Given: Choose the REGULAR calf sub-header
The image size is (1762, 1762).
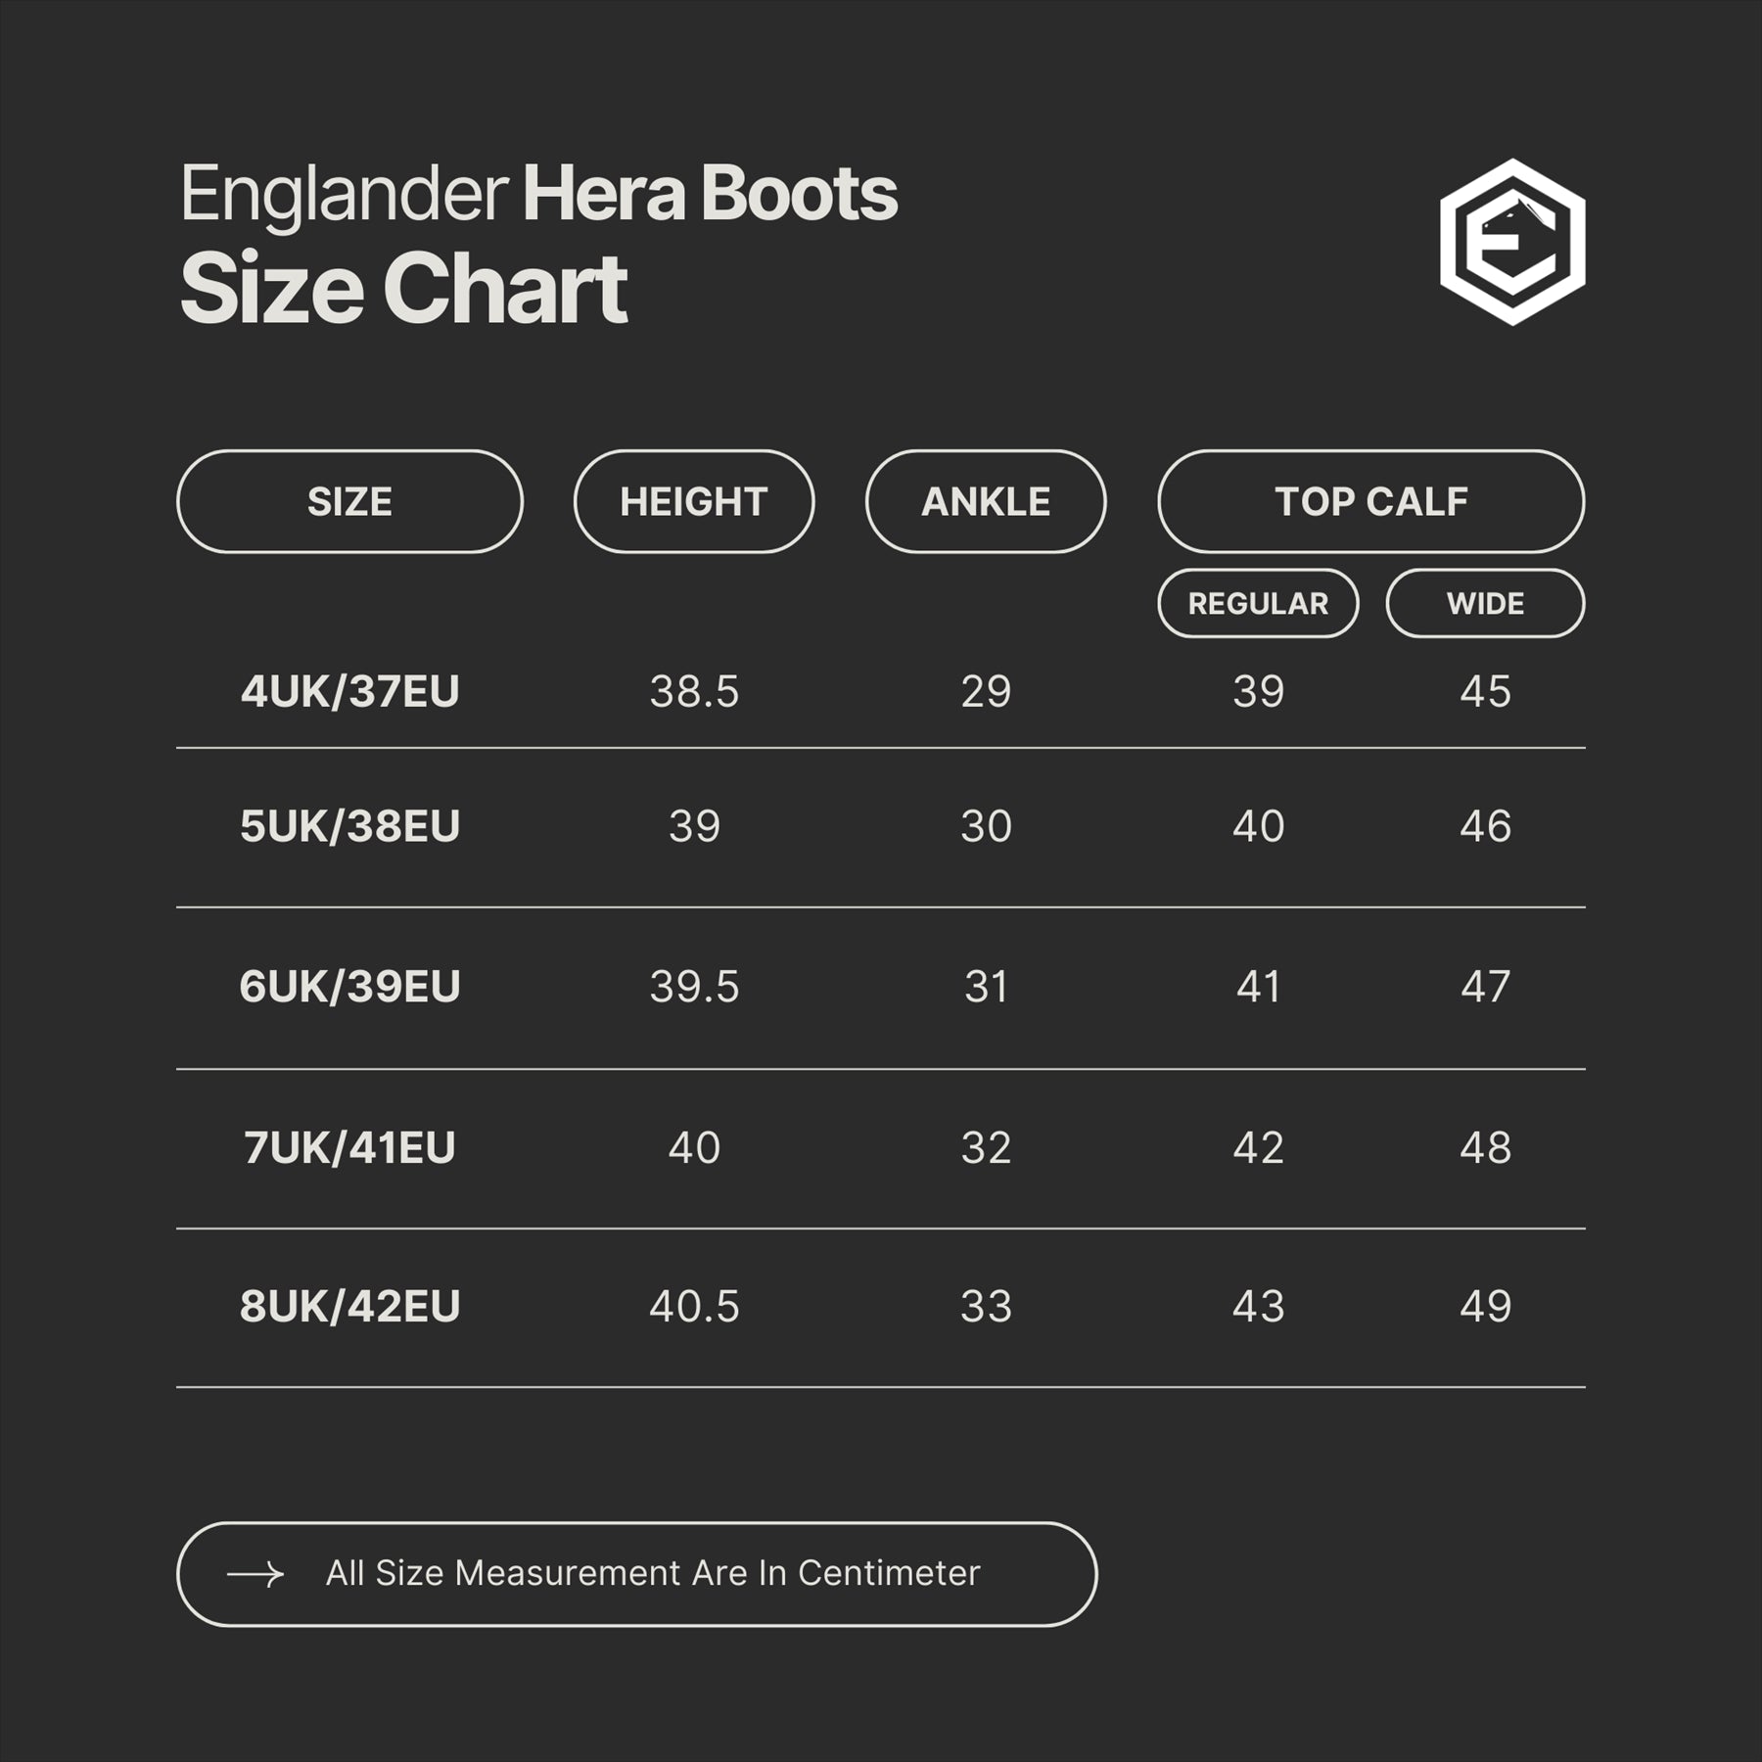Looking at the screenshot, I should point(1258,604).
